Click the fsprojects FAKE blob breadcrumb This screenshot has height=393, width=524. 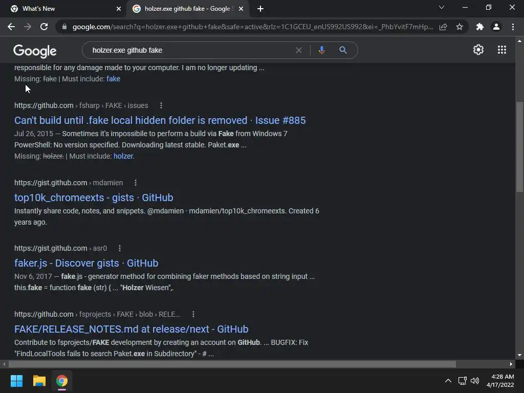pyautogui.click(x=97, y=315)
